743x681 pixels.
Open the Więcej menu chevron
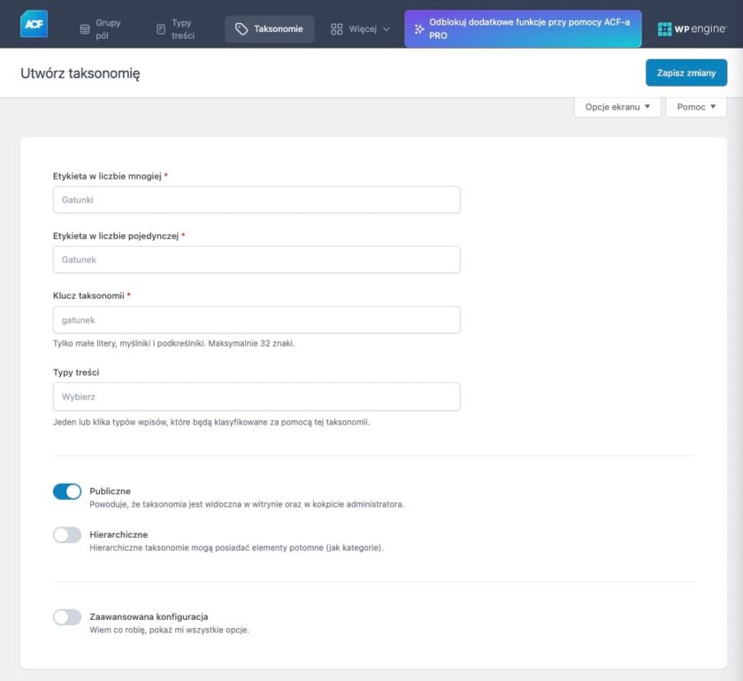(x=386, y=29)
